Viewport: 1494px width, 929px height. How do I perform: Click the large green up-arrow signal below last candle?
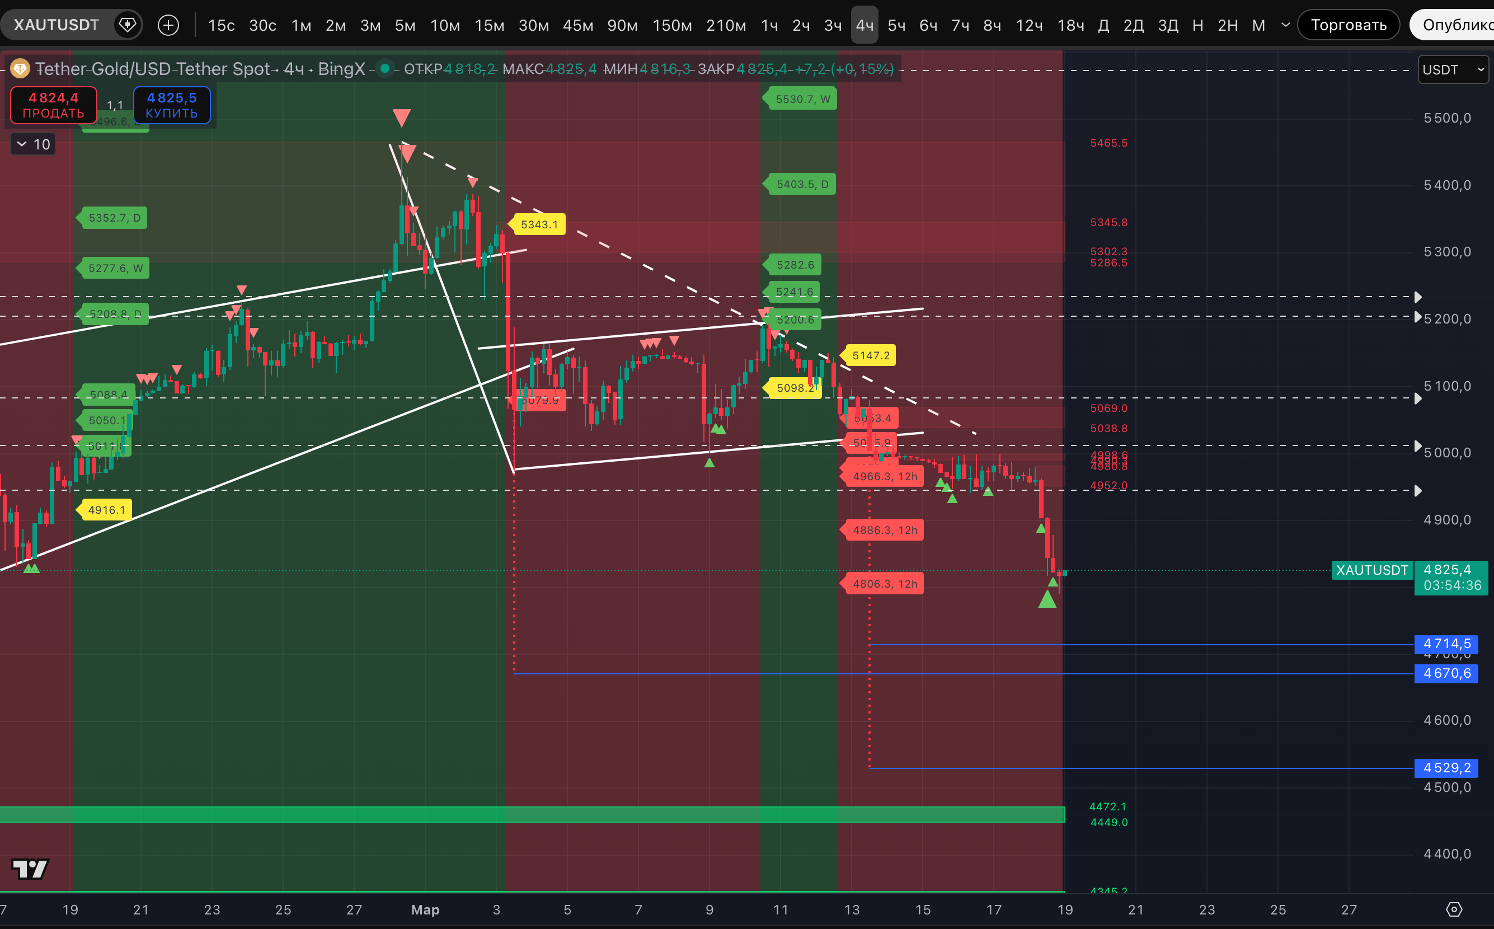point(1047,600)
